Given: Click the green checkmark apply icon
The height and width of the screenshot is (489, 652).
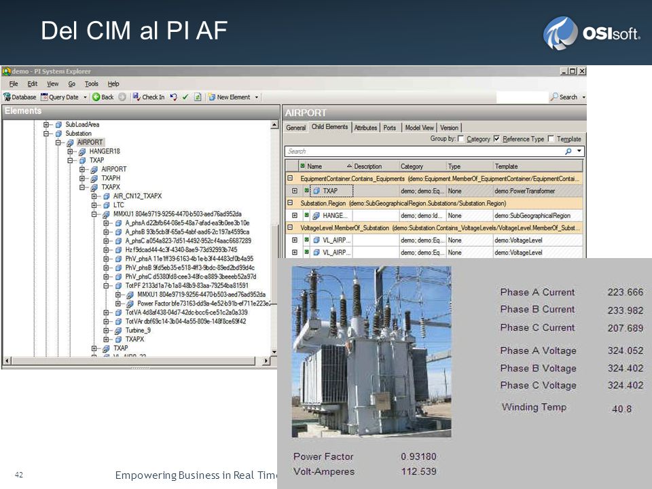Looking at the screenshot, I should pos(185,97).
